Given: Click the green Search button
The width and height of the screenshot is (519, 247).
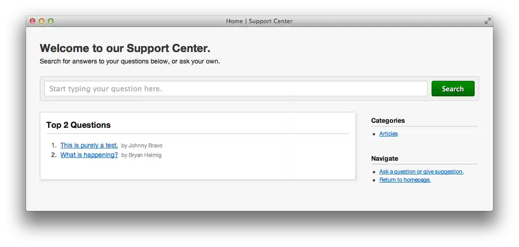Looking at the screenshot, I should pos(453,89).
